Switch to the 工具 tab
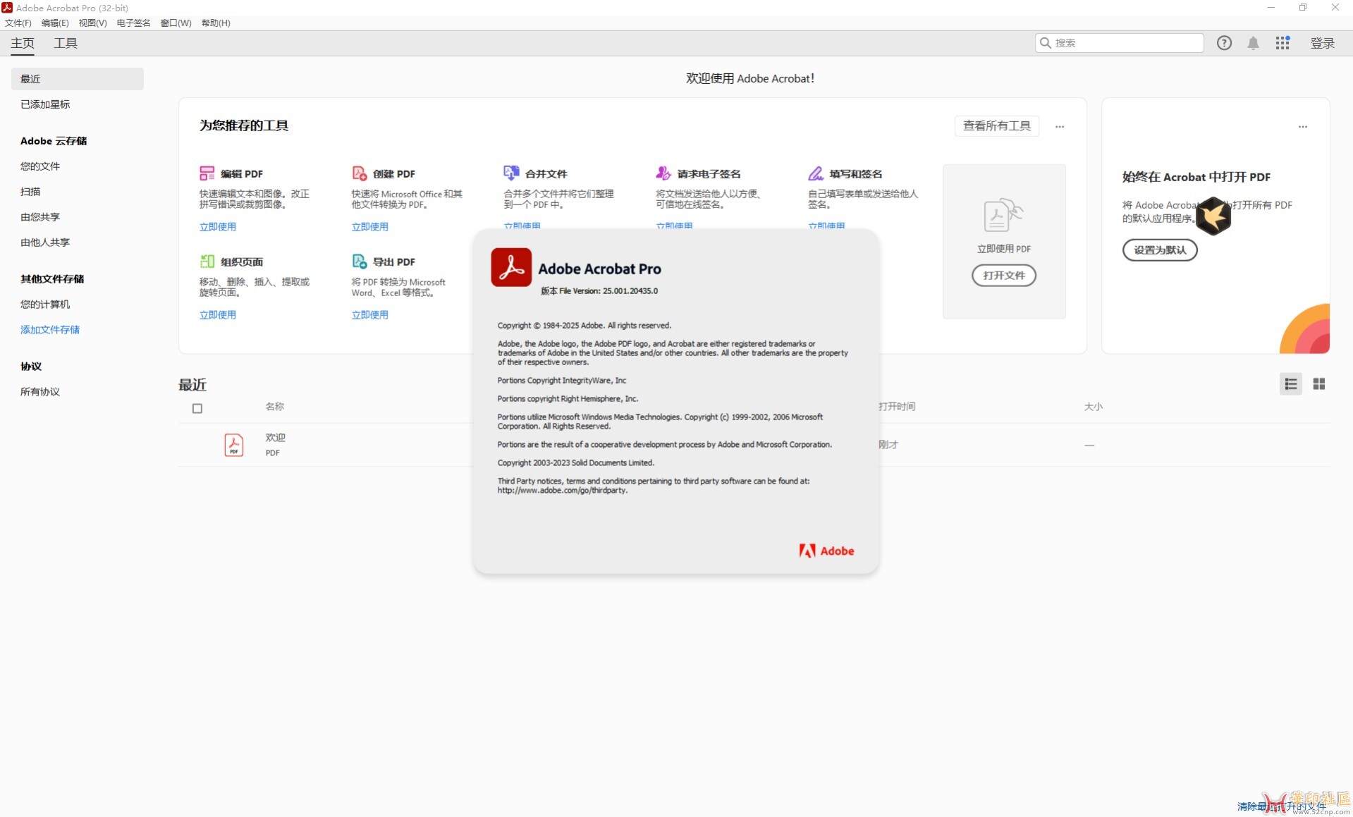Image resolution: width=1353 pixels, height=817 pixels. coord(66,43)
